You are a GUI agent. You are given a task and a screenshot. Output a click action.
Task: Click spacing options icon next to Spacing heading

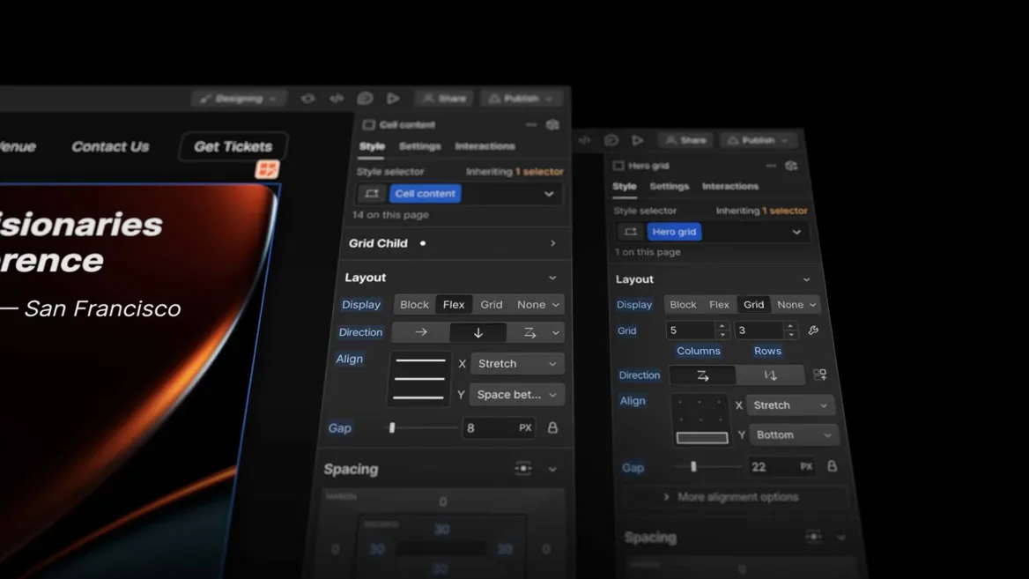523,469
